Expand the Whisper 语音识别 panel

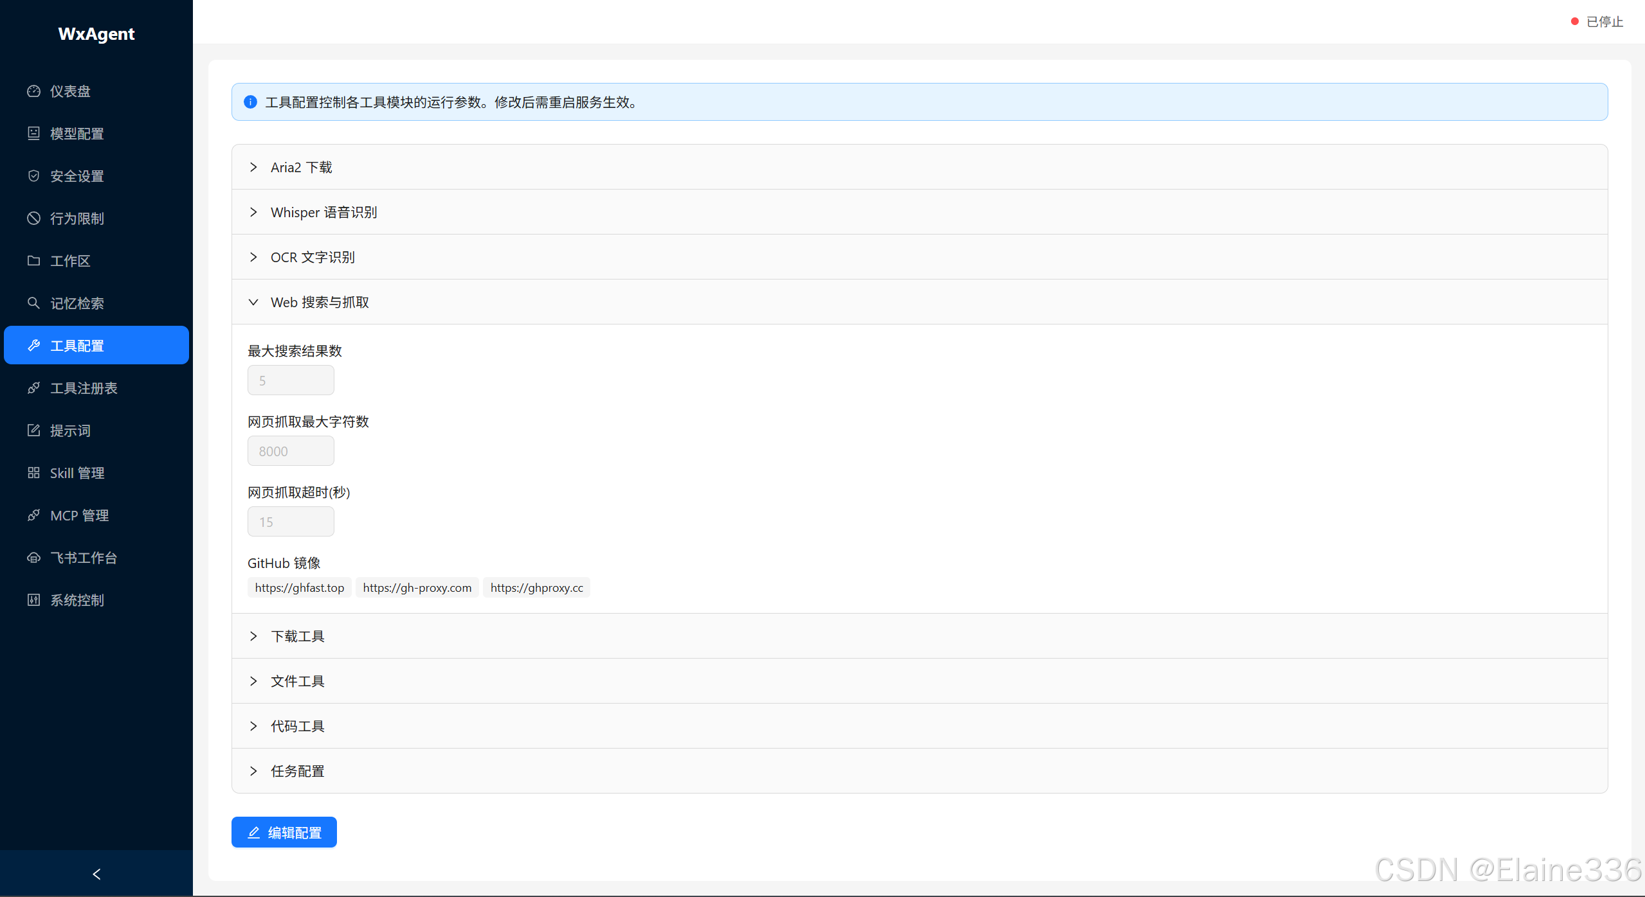pos(920,212)
